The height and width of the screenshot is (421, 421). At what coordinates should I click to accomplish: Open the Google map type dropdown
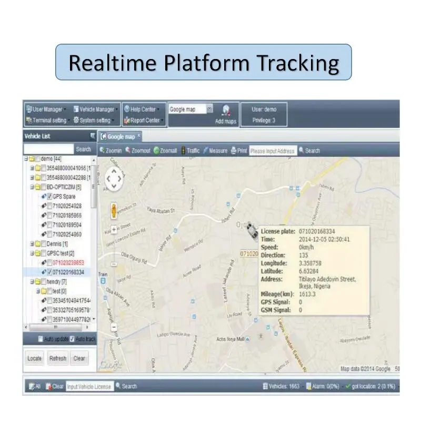(209, 109)
